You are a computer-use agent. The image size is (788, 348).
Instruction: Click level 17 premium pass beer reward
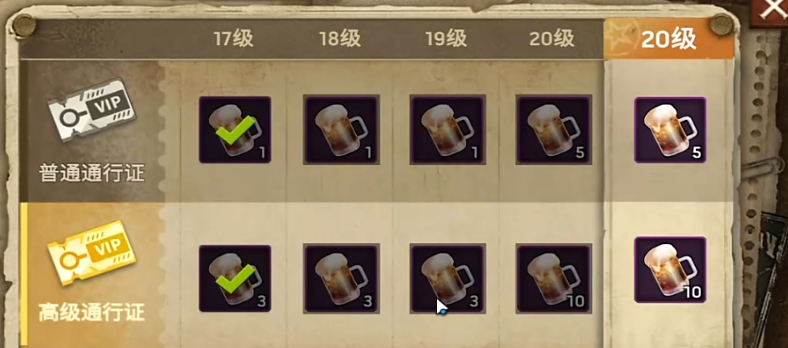[234, 279]
